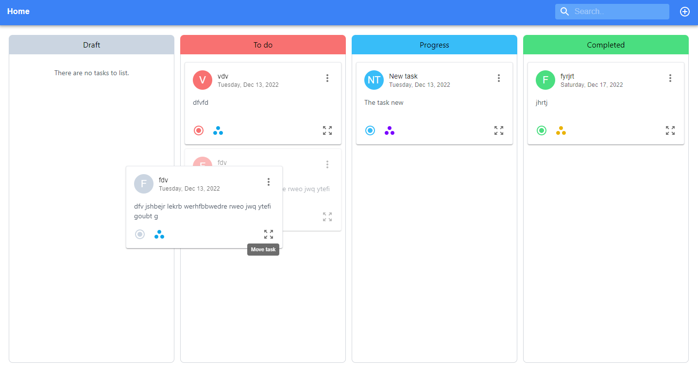Click the blue triple-dot group icon on vdv task
Viewport: 698px width, 373px height.
[218, 130]
